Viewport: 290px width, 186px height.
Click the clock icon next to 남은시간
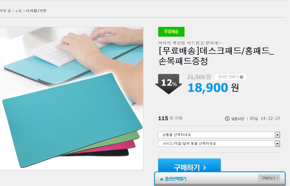coord(227,118)
